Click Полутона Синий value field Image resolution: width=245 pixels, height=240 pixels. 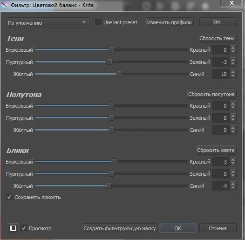click(221, 130)
